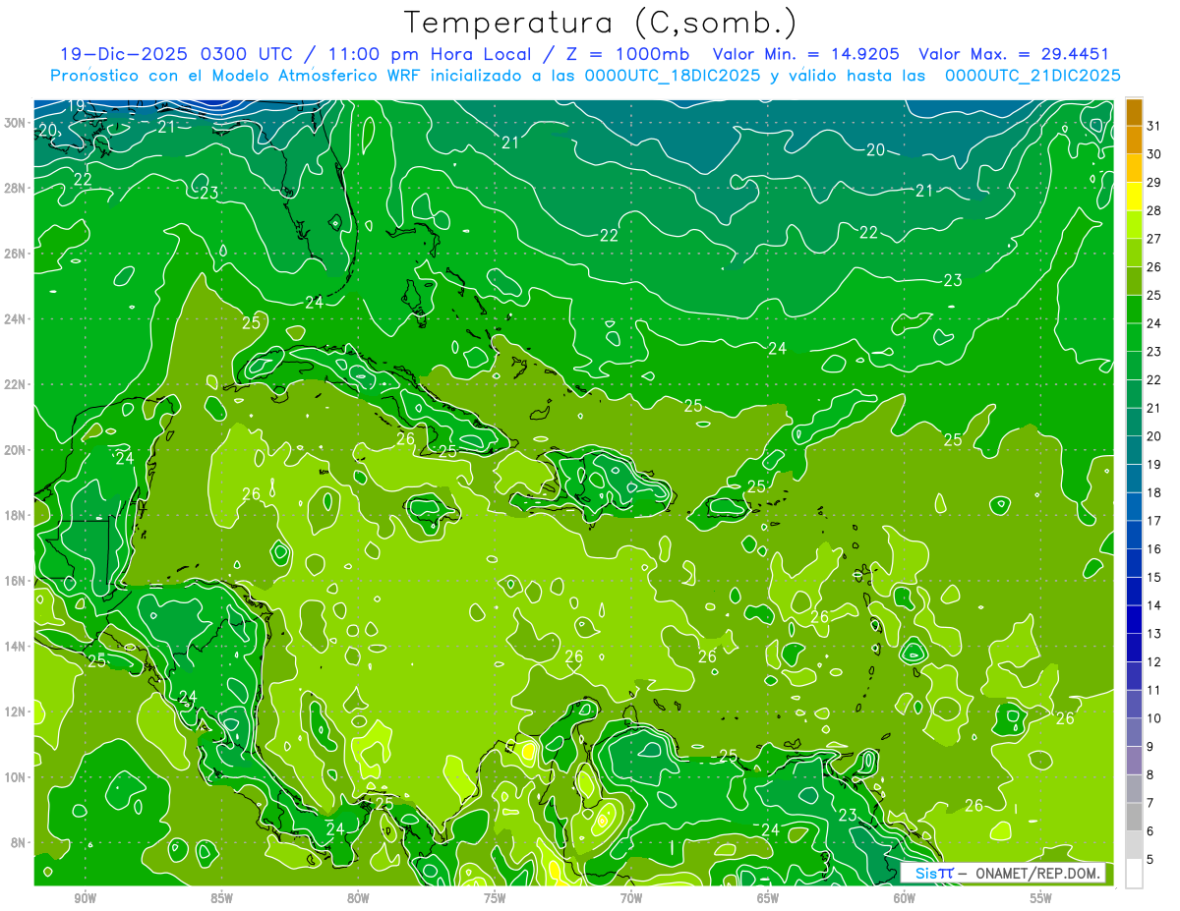Click the "24N" latitude axis label
Image resolution: width=1180 pixels, height=911 pixels.
click(14, 319)
